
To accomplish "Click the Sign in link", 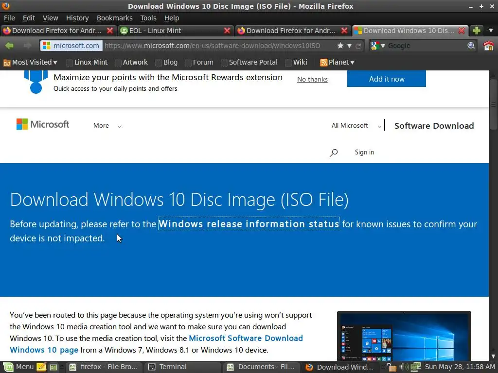I will pos(364,152).
